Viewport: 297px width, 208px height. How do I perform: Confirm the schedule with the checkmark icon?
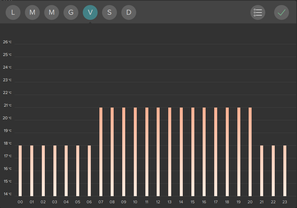281,12
